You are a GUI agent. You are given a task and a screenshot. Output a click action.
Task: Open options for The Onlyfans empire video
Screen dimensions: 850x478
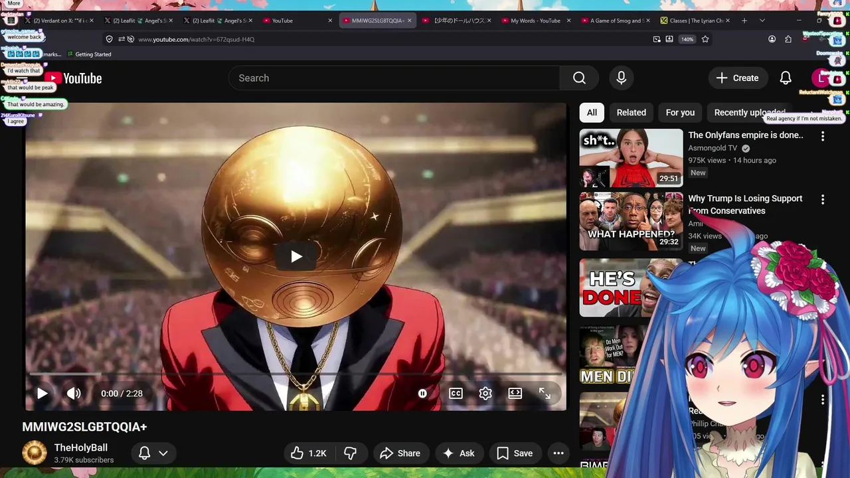[823, 136]
